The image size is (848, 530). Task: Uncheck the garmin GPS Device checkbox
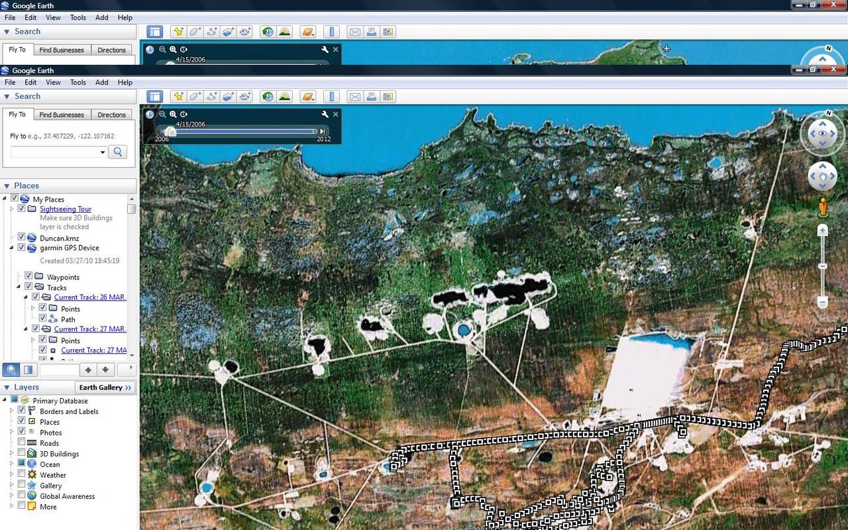(21, 248)
